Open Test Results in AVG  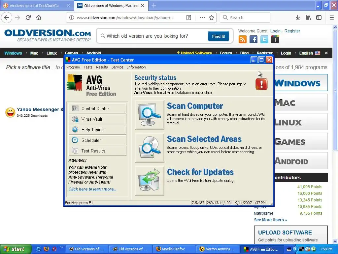click(x=97, y=151)
